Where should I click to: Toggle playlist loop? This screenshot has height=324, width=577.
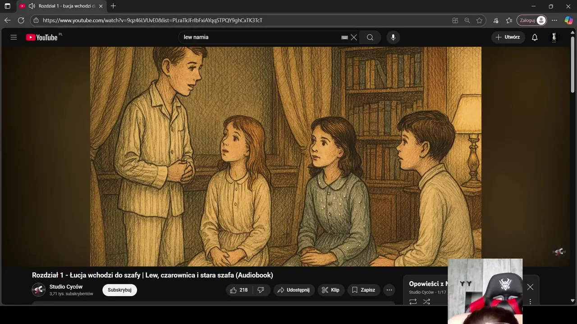click(413, 302)
